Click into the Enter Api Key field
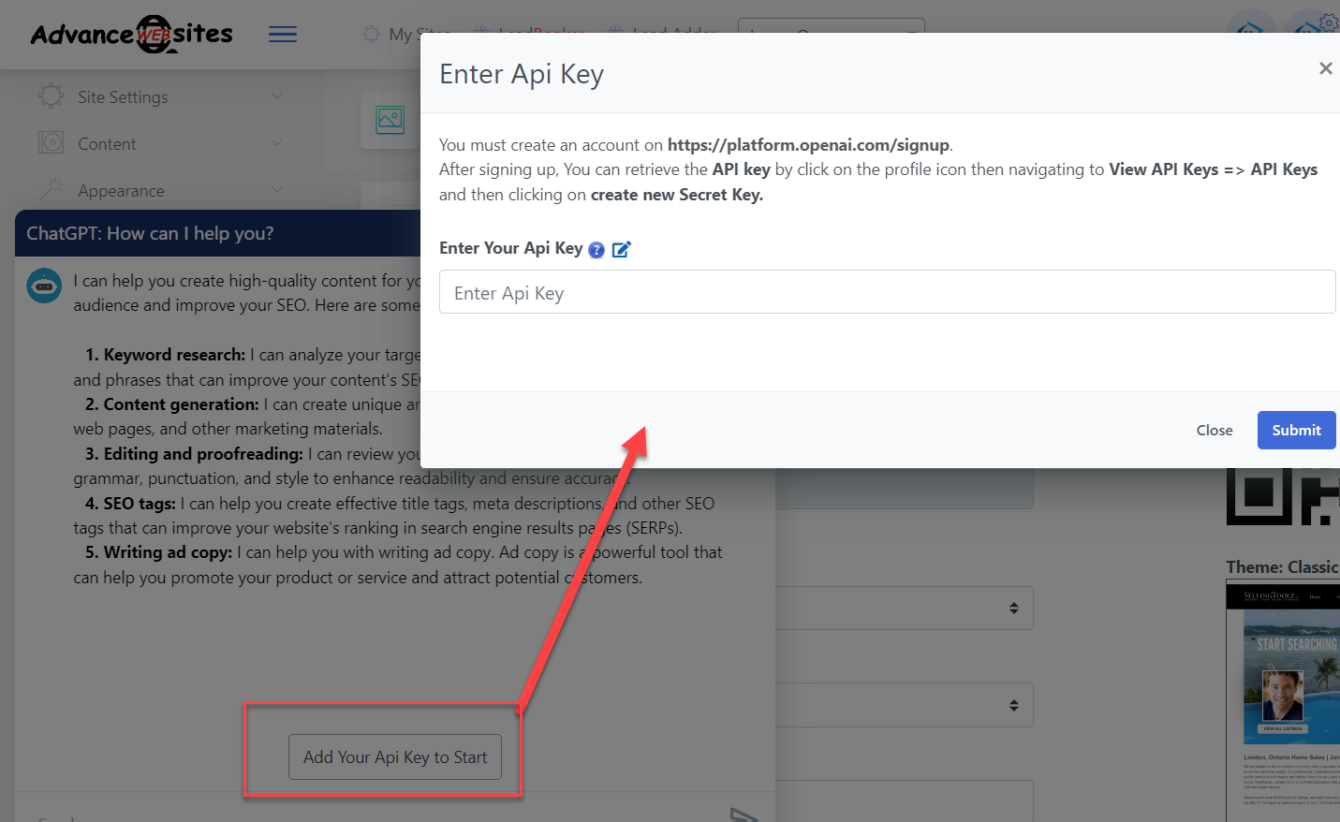This screenshot has height=822, width=1340. point(886,292)
